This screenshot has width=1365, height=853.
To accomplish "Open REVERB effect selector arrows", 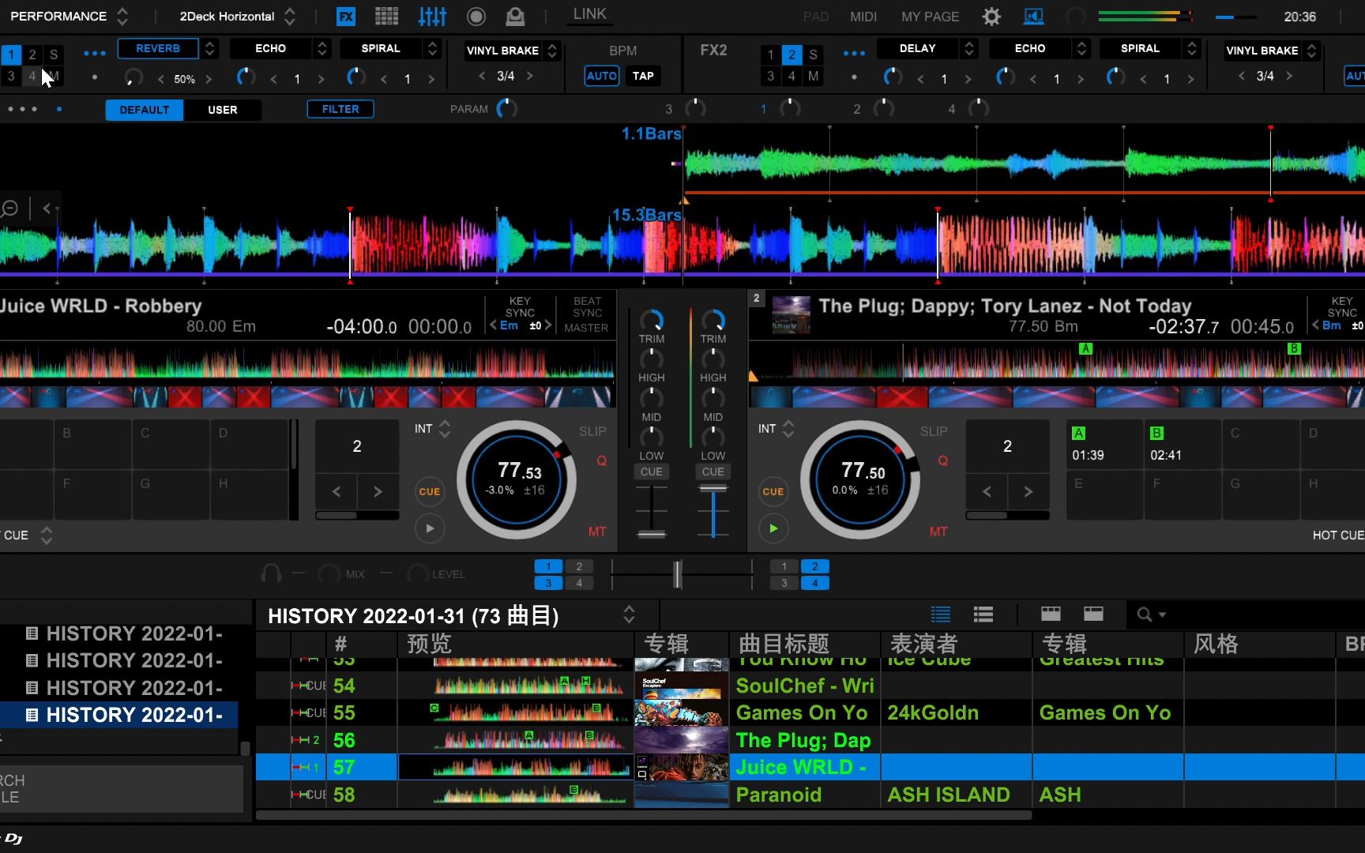I will coord(209,48).
